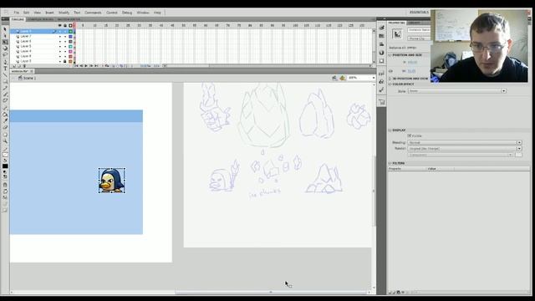This screenshot has height=301, width=535.
Task: Toggle the lock all layers padlock header
Action: pos(65,26)
